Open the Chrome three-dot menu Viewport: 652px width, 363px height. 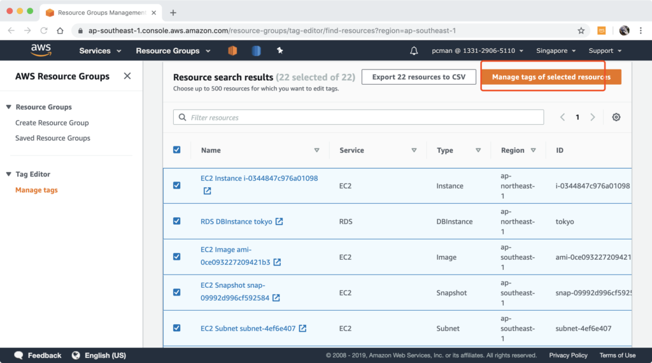coord(641,31)
